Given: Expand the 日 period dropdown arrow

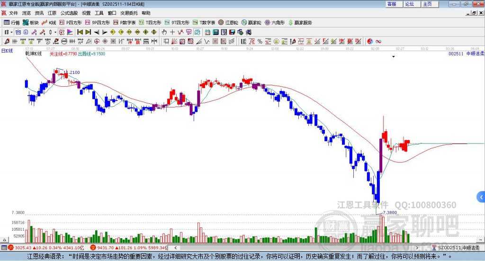Looking at the screenshot, I should (11, 32).
